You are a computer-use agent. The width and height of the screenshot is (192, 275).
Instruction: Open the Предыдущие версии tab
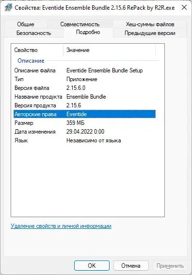tap(150, 33)
